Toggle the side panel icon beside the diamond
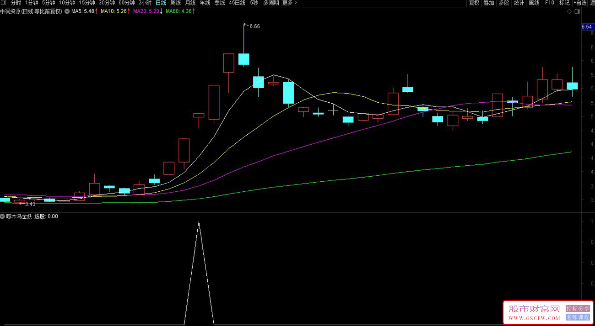 click(x=576, y=12)
